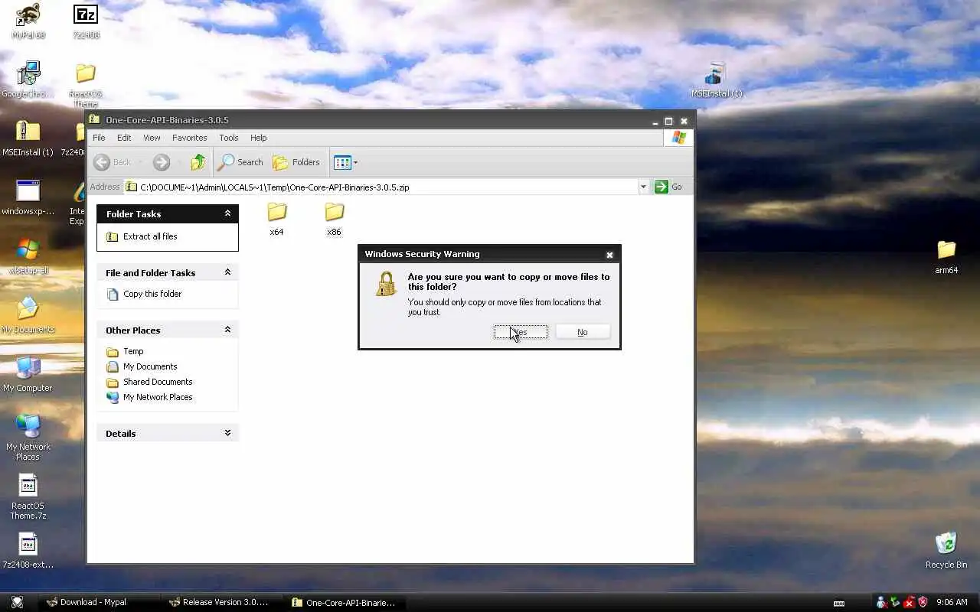Open the Tools menu

(x=228, y=138)
